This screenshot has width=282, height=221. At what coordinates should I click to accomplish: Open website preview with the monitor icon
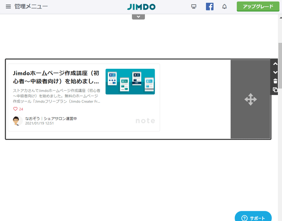(194, 6)
